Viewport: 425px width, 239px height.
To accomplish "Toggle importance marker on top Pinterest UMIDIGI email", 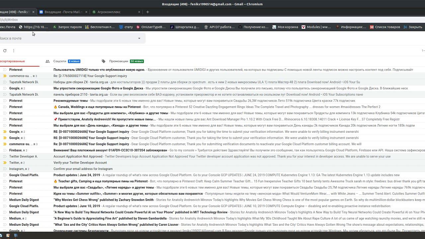I will click(x=5, y=70).
